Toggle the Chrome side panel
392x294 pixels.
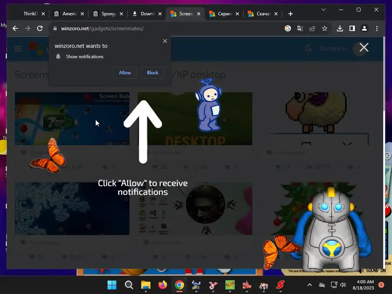(x=352, y=28)
